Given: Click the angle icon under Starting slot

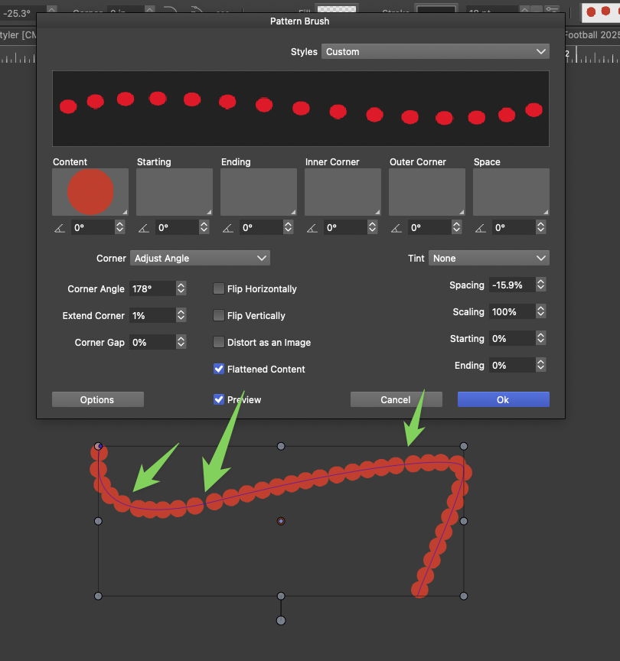Looking at the screenshot, I should coord(144,228).
